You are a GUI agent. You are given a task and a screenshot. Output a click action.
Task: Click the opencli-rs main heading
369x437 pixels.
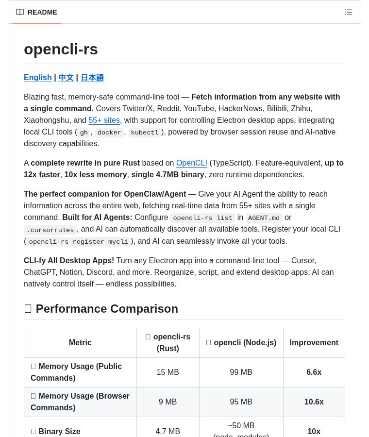61,49
